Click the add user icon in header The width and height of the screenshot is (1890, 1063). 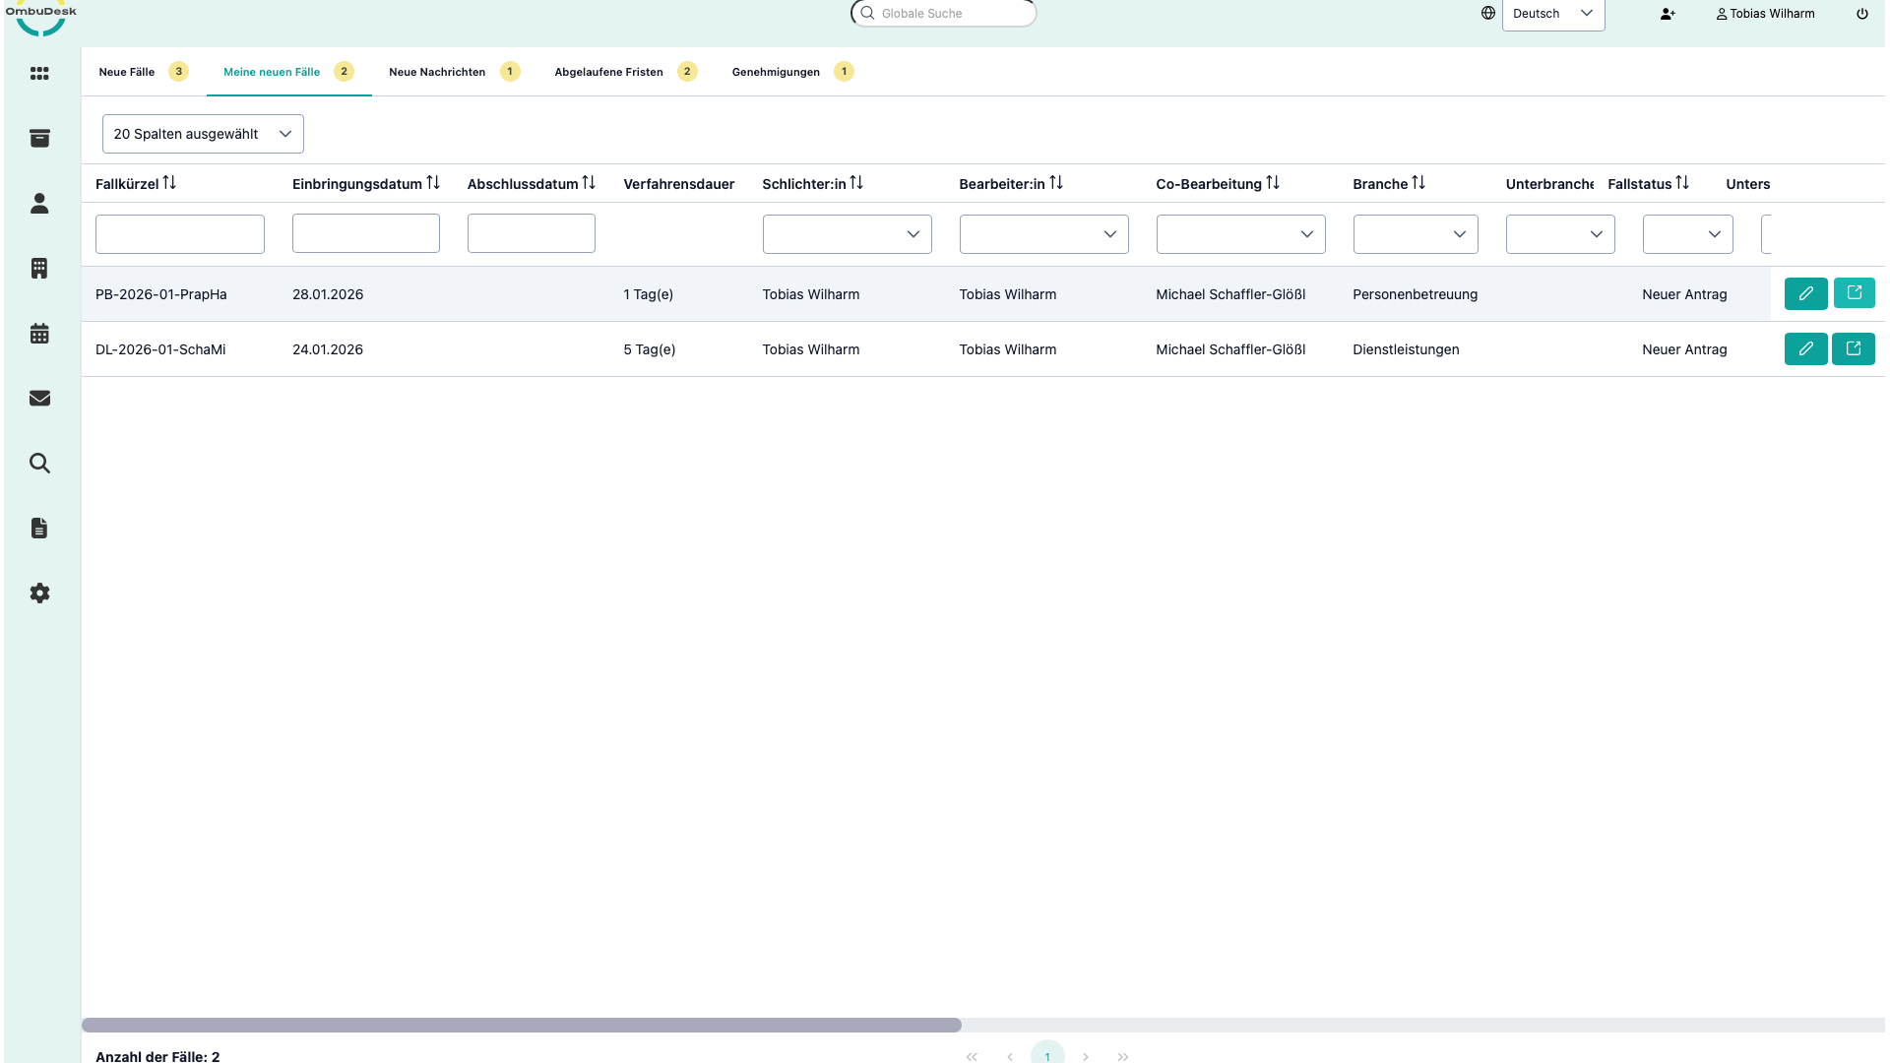(1667, 14)
